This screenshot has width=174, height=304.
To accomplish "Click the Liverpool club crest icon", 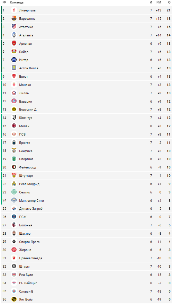I will 14,10.
